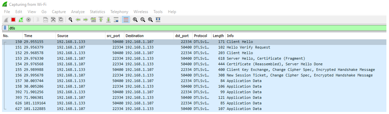Select packet 150 Client Hello row
Screen dimensions: 389x114
[x=194, y=42]
